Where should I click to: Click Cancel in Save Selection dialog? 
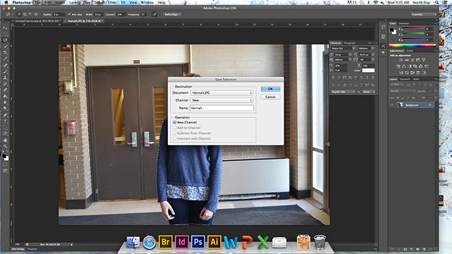271,97
